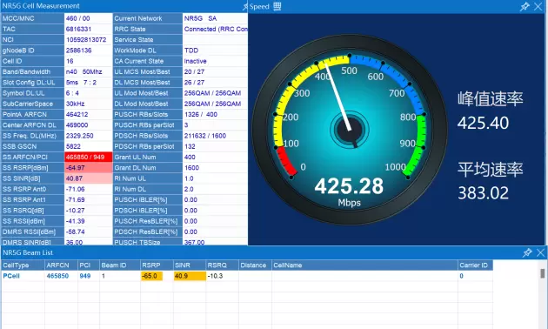The image size is (548, 329).
Task: Click the Carrier ID column header
Action: tap(475, 265)
